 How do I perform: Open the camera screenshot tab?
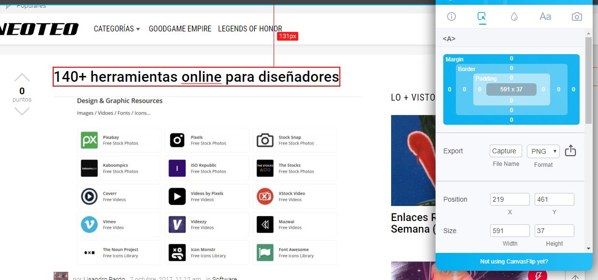coord(577,16)
